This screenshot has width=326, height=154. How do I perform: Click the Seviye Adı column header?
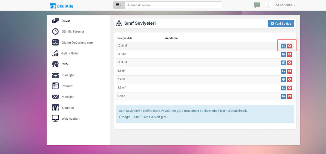[x=124, y=38]
